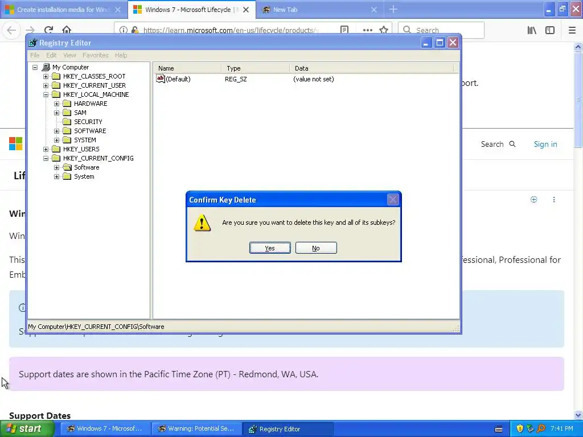The height and width of the screenshot is (437, 583).
Task: Collapse the HKEY_LOCAL_MACHINE key
Action: [46, 94]
